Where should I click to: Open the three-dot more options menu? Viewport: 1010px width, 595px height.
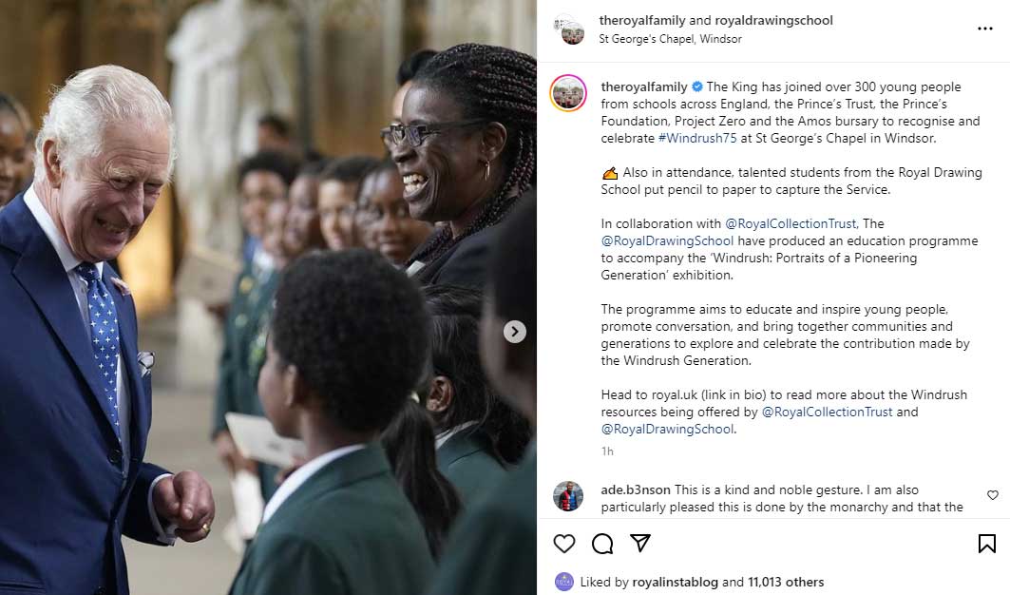985,29
